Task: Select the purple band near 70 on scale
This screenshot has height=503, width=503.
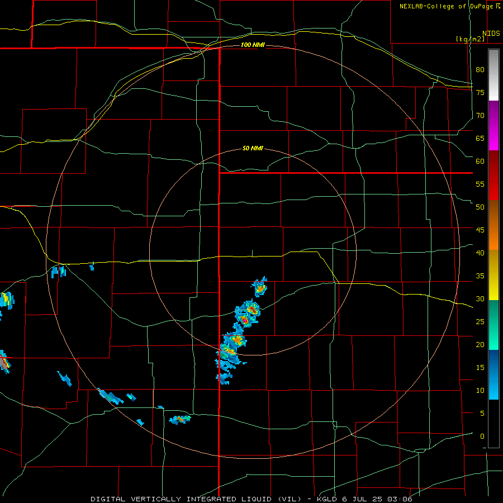Action: [x=493, y=125]
